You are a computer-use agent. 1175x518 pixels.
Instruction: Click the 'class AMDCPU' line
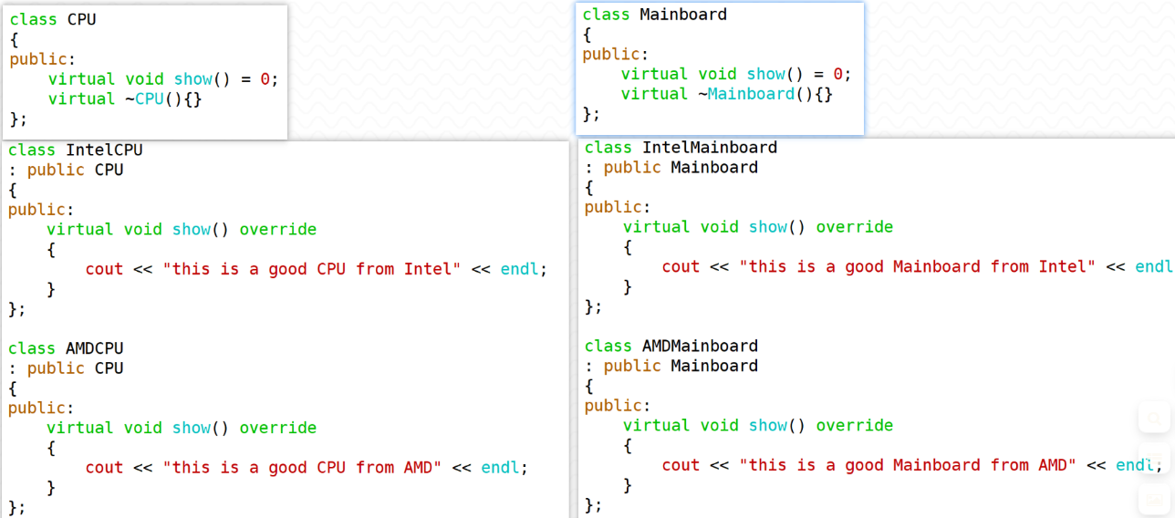point(66,348)
